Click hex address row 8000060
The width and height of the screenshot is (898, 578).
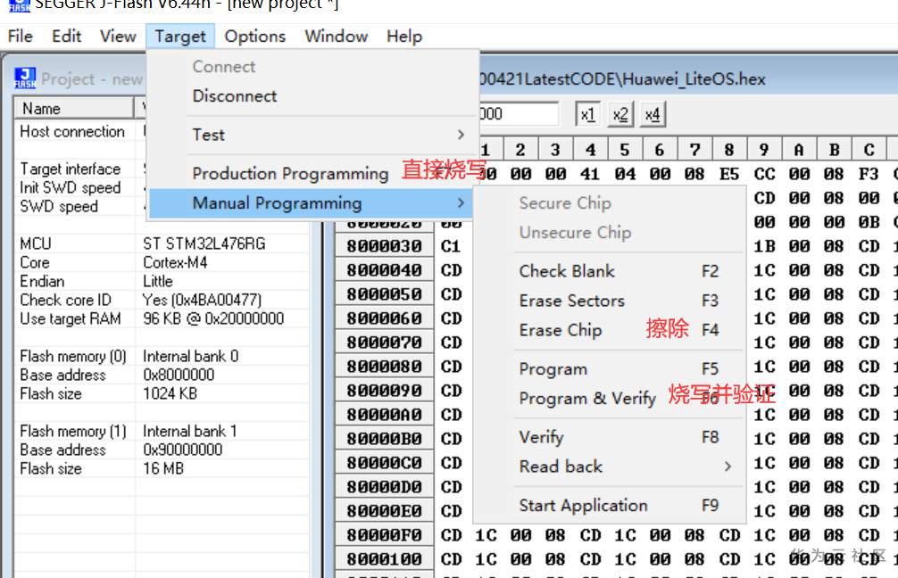pos(385,318)
